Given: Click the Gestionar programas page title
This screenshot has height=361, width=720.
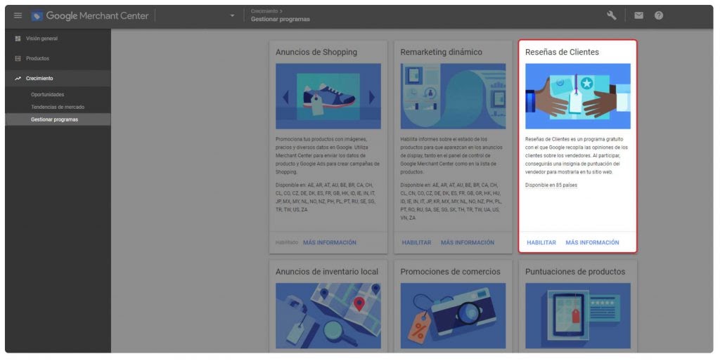Looking at the screenshot, I should pos(280,19).
